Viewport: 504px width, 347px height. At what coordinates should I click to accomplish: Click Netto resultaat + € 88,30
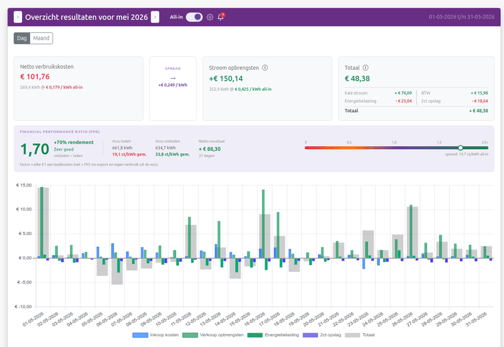point(210,149)
